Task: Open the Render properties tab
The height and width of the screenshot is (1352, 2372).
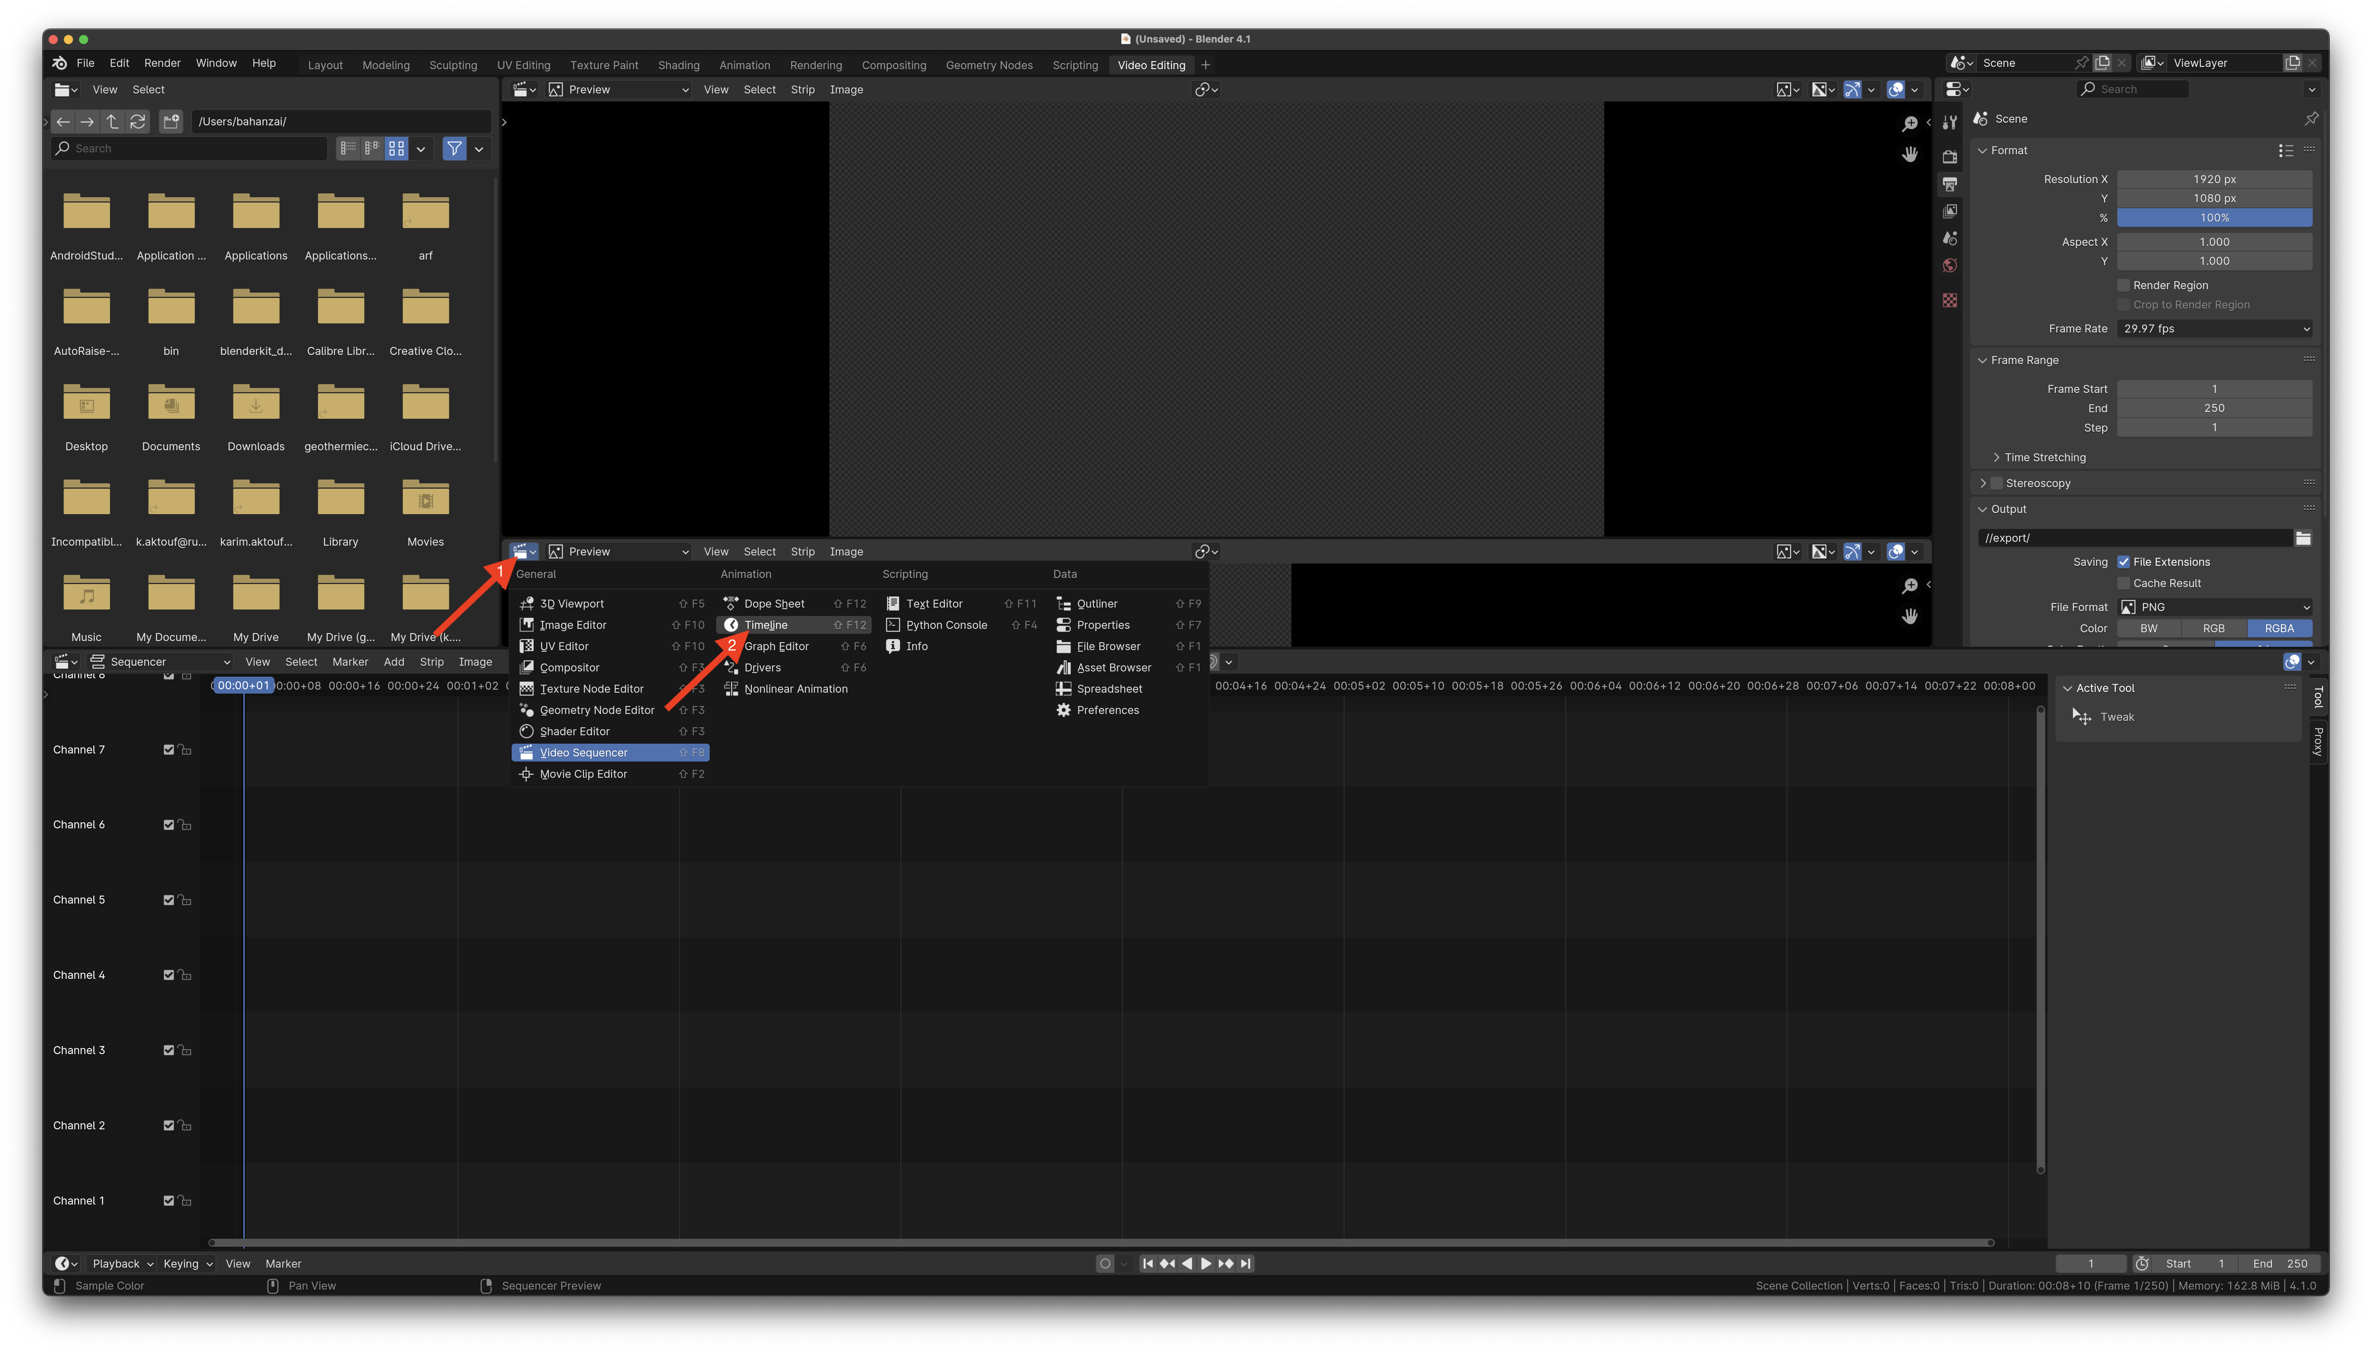Action: [1949, 157]
